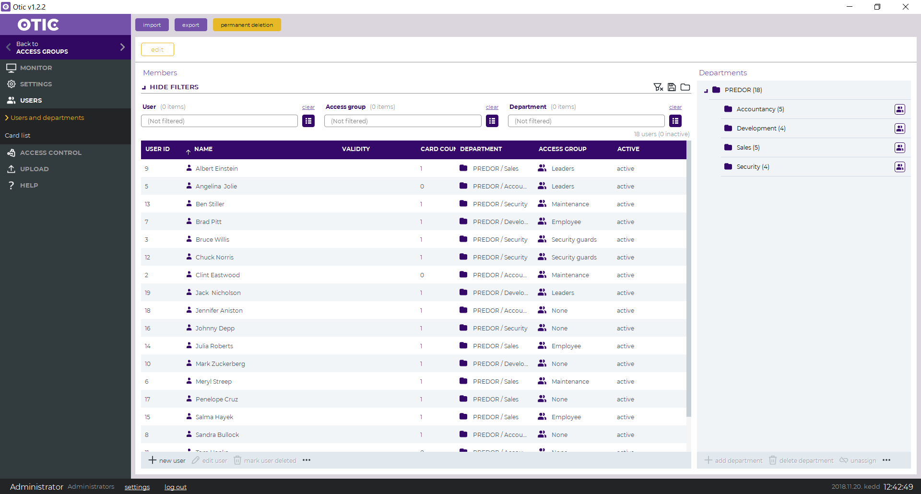Show members of the Security department

(899, 167)
